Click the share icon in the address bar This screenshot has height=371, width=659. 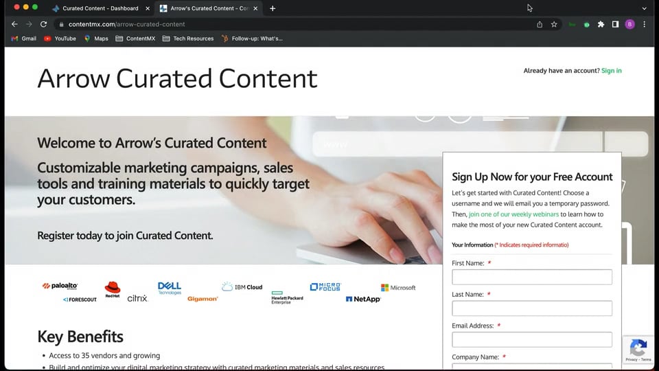pos(540,25)
